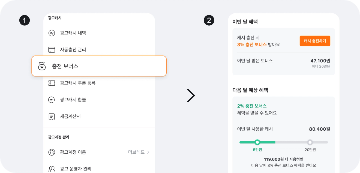This screenshot has height=173, width=360.
Task: Click the 세금계산서 document icon
Action: pos(52,116)
